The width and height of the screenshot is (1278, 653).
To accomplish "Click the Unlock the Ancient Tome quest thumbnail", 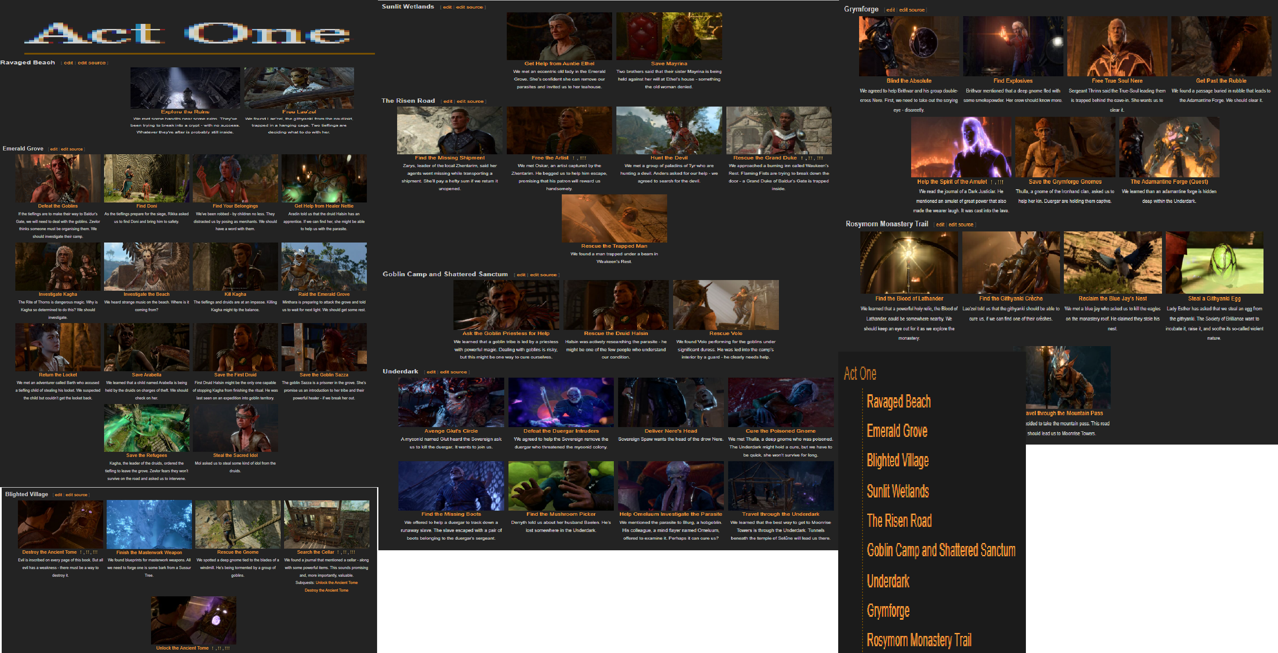I will click(x=194, y=620).
